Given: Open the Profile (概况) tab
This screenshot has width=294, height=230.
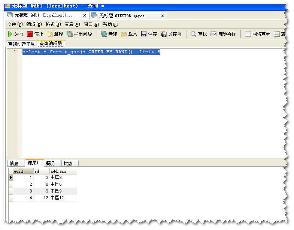Looking at the screenshot, I should [x=52, y=164].
